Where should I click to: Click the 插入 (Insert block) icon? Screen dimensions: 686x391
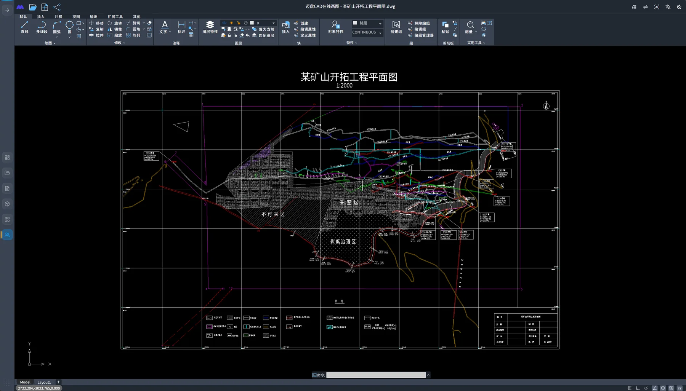(x=286, y=27)
